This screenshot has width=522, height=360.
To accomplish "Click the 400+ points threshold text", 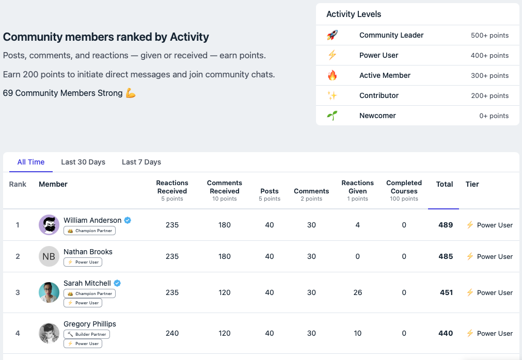I will (x=489, y=55).
